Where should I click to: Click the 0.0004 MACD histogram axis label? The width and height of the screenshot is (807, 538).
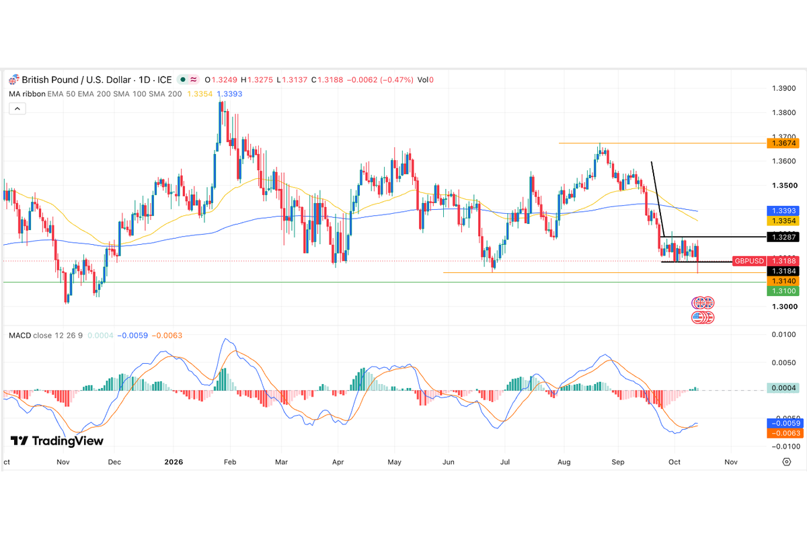pos(783,388)
